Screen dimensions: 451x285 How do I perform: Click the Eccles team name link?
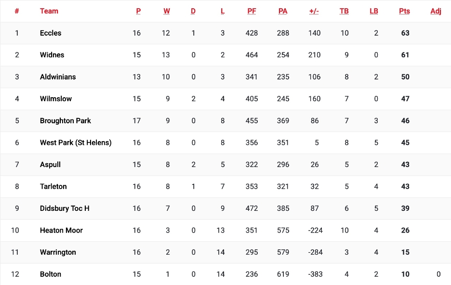[51, 33]
